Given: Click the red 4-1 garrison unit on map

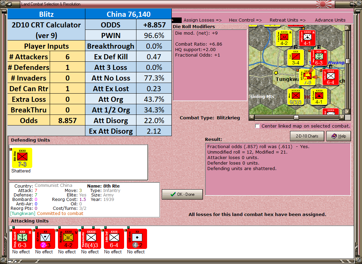Looking at the screenshot, I should pyautogui.click(x=307, y=38).
